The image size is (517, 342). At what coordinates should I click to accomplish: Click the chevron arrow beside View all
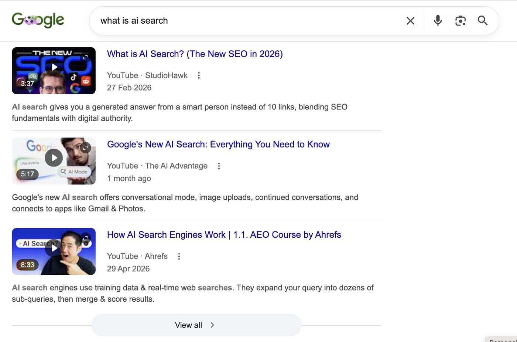[x=212, y=325]
